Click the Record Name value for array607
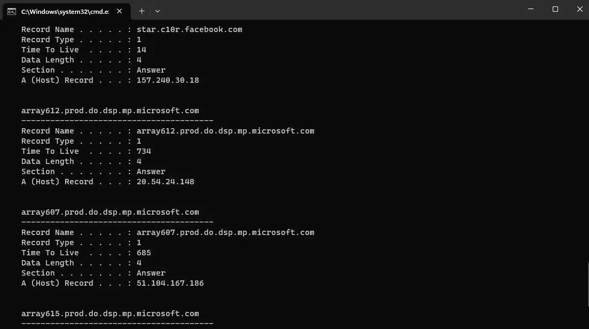The height and width of the screenshot is (329, 589). (225, 232)
